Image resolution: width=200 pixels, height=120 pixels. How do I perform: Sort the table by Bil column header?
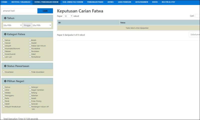tap(88, 23)
